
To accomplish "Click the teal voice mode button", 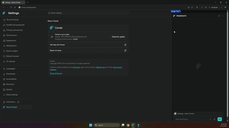I will (220, 119).
